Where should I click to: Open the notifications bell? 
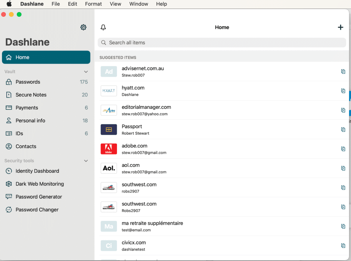tap(103, 27)
